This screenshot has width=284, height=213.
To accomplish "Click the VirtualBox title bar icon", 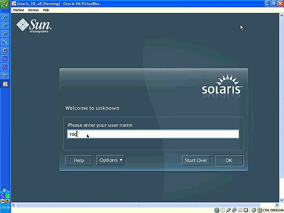I will point(14,4).
